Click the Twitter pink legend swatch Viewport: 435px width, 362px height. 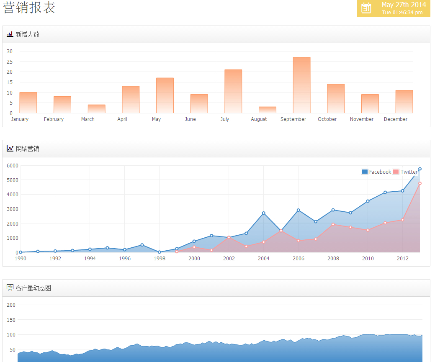tap(396, 172)
